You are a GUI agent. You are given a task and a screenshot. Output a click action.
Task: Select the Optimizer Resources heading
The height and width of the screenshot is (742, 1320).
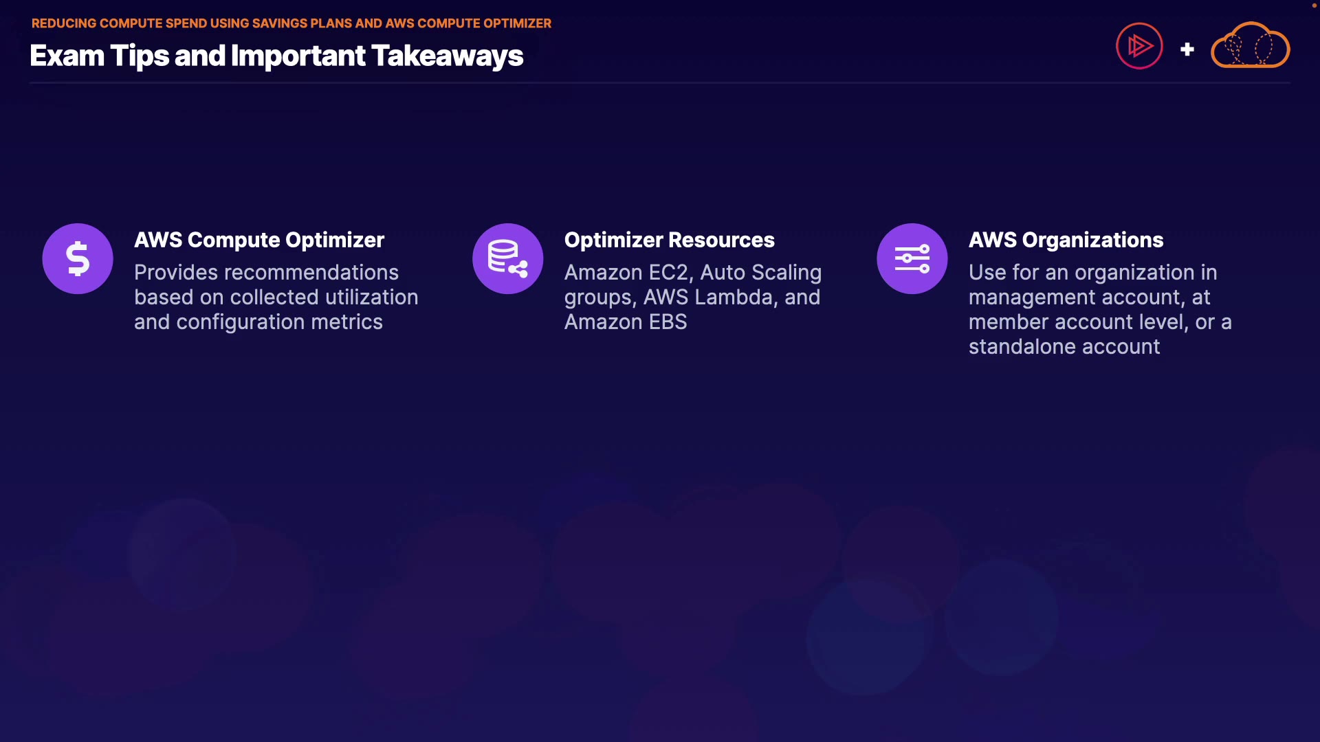tap(669, 240)
